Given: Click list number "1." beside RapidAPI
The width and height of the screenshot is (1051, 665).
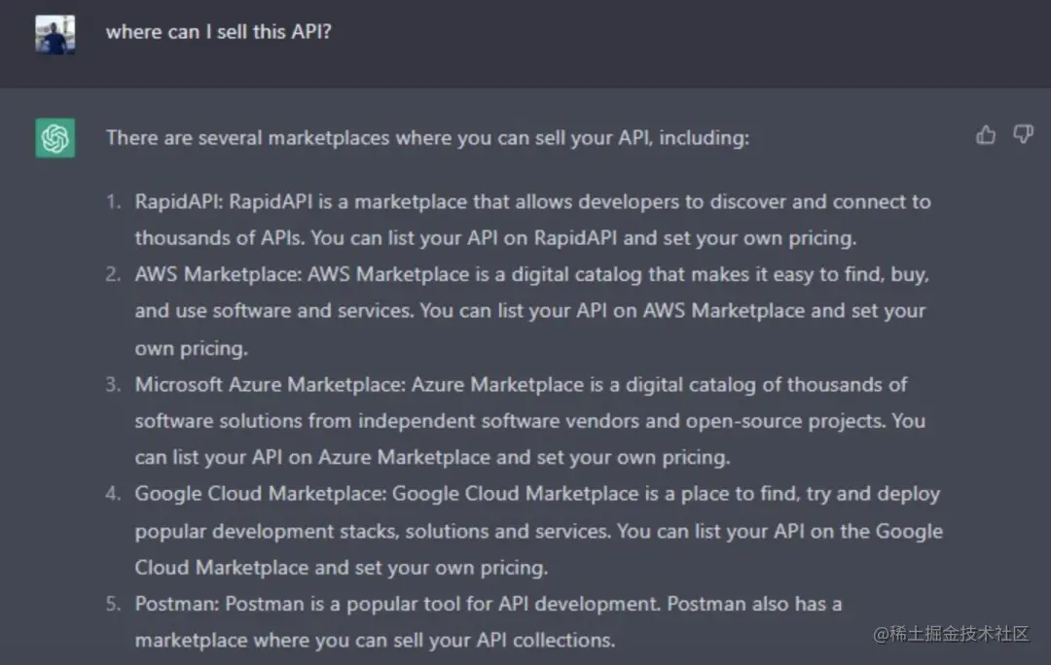Looking at the screenshot, I should [x=113, y=201].
